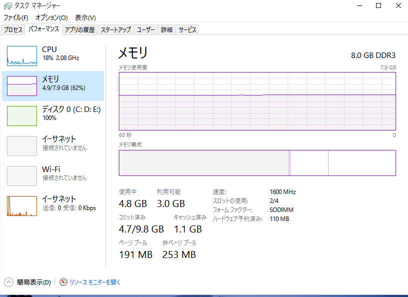Click the CPU usage graph thumbnail
Screen dimensions: 408x297
click(x=22, y=56)
